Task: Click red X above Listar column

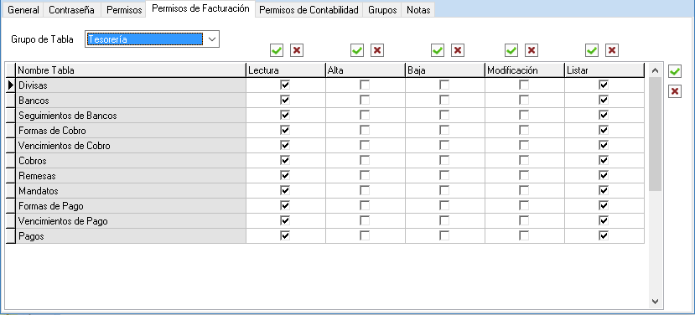Action: (612, 51)
